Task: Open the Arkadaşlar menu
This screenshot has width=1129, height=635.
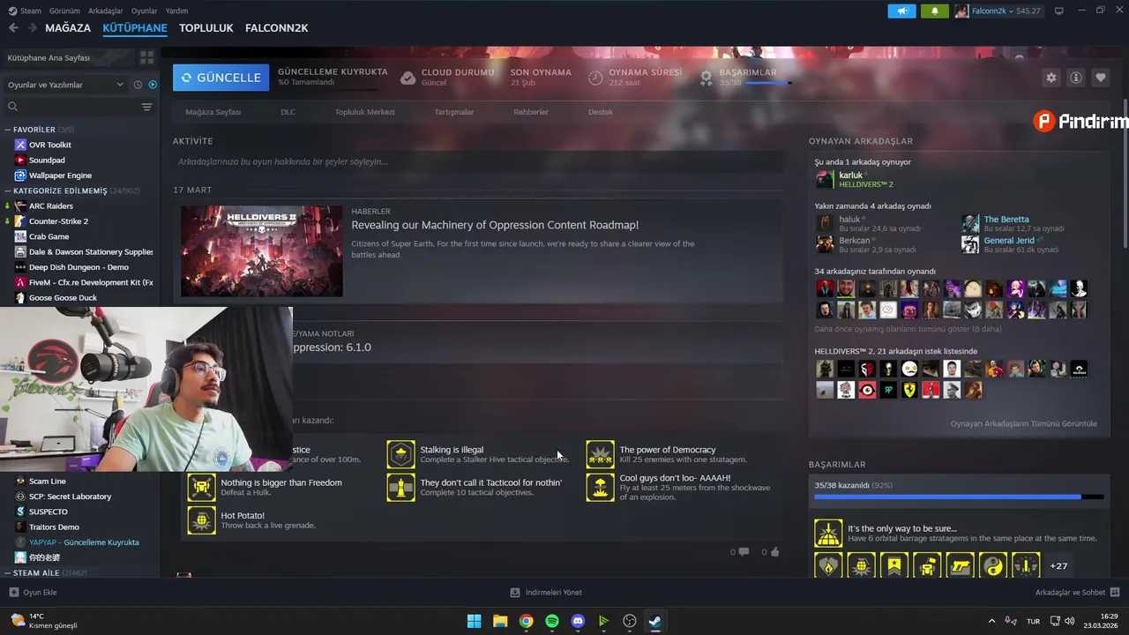Action: click(x=106, y=11)
